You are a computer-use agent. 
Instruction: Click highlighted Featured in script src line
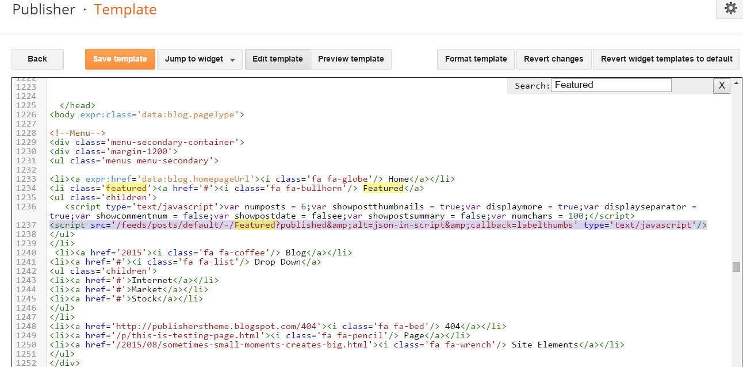coord(255,225)
